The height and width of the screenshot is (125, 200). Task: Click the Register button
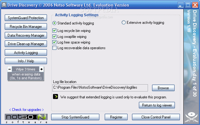click(116, 117)
